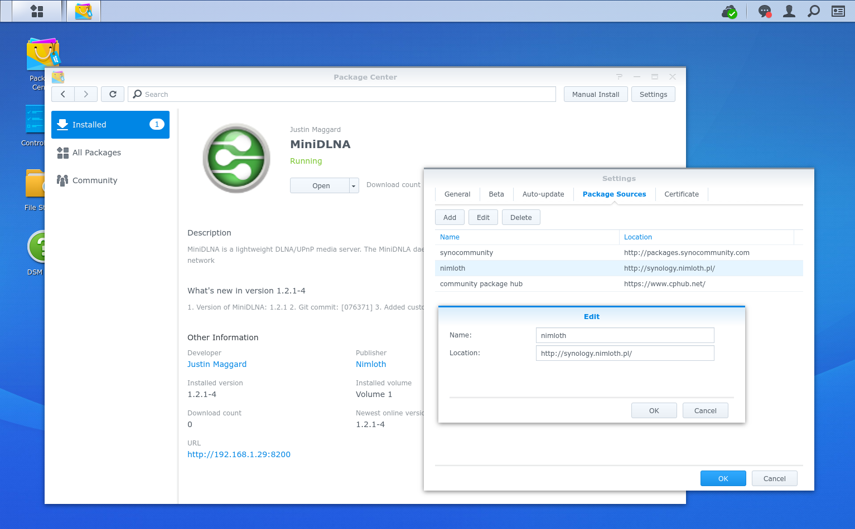Switch to the Auto-update tab
This screenshot has height=529, width=855.
[543, 194]
